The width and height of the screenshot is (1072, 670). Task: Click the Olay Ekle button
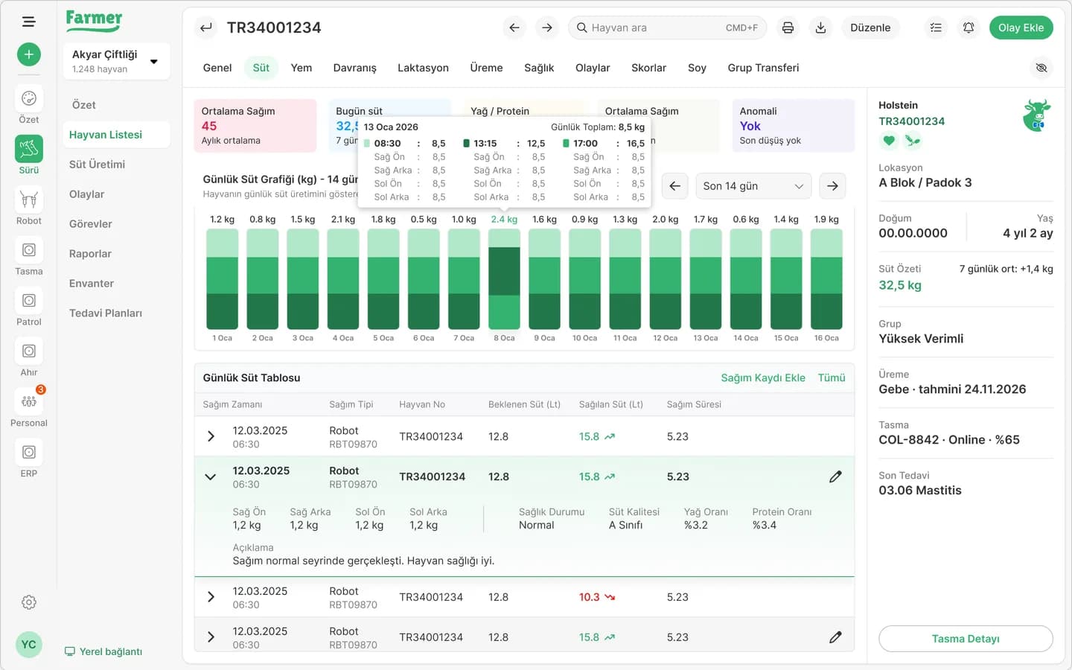1021,28
